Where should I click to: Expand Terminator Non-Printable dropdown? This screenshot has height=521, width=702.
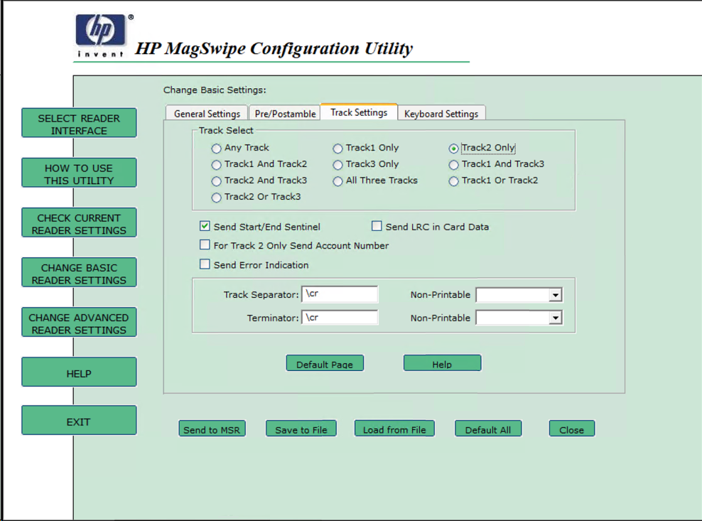556,318
